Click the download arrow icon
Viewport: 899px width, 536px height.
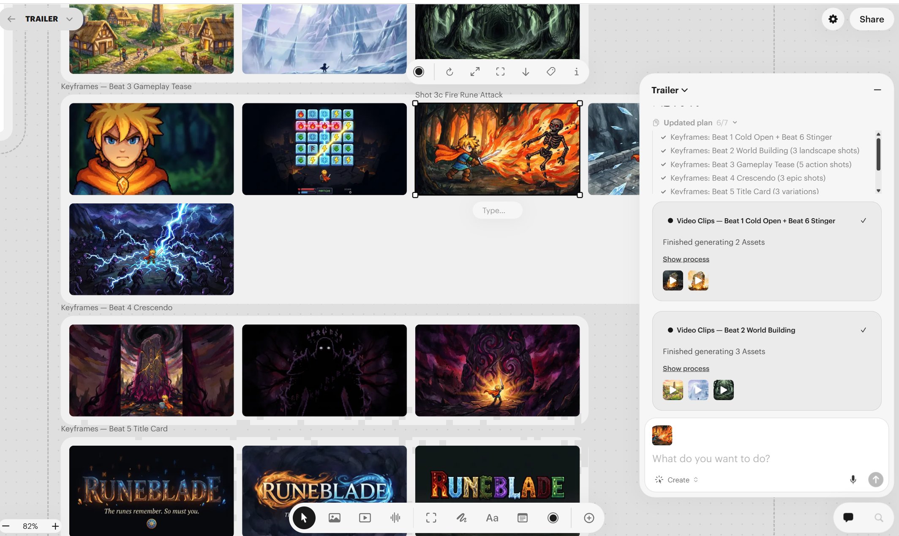click(x=526, y=72)
